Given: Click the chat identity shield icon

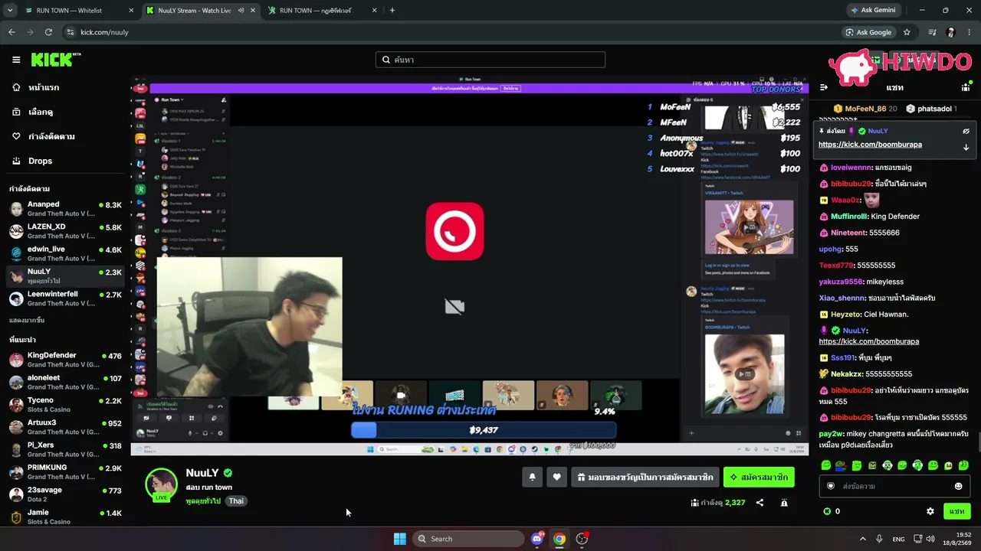Looking at the screenshot, I should click(x=830, y=486).
